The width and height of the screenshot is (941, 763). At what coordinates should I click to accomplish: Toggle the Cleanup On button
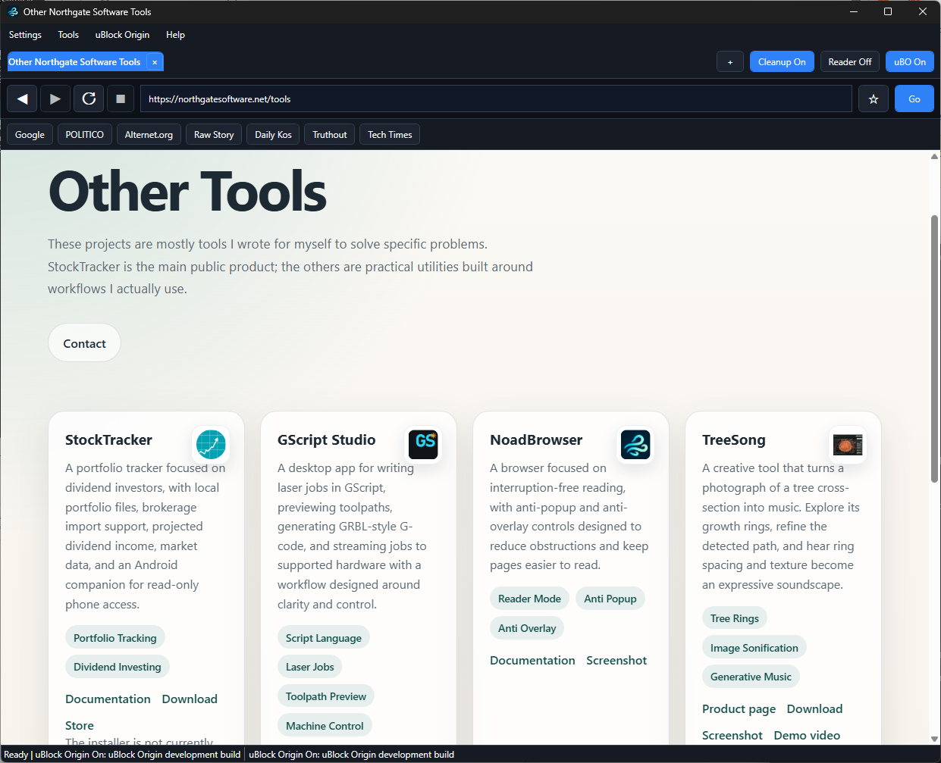point(782,62)
